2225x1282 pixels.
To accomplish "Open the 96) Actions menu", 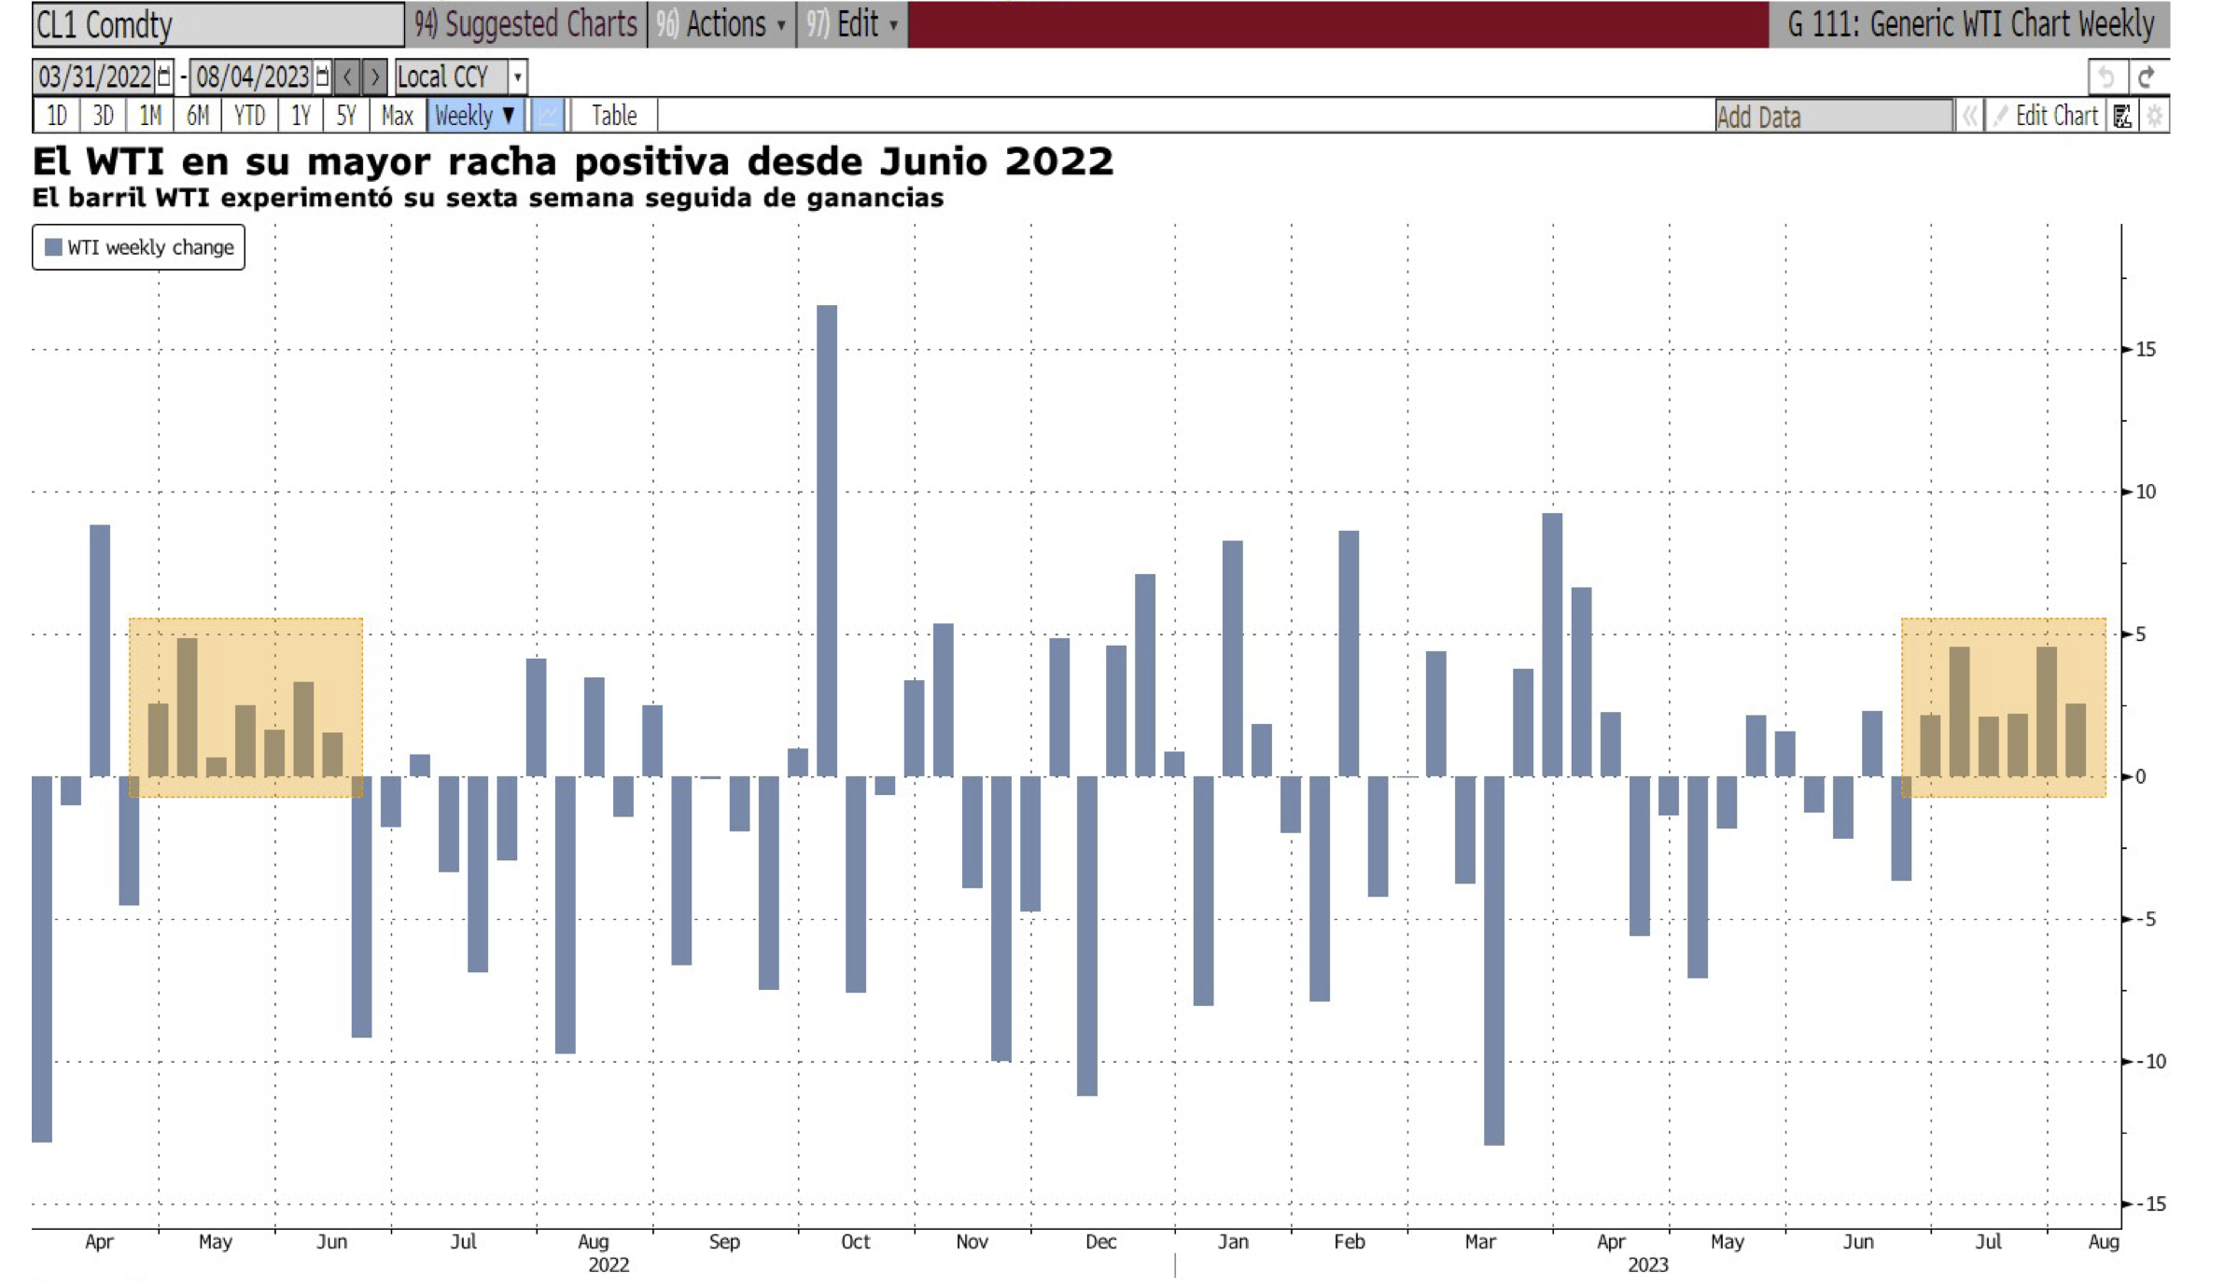I will pyautogui.click(x=721, y=24).
